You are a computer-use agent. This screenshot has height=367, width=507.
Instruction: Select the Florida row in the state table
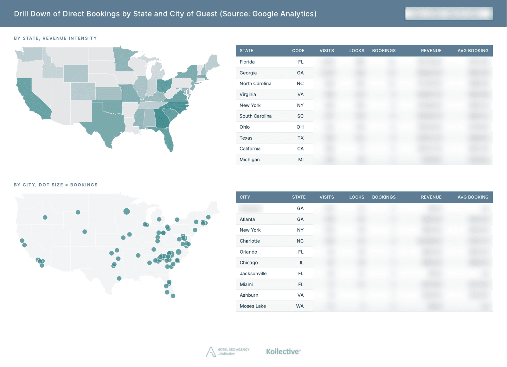[x=364, y=62]
